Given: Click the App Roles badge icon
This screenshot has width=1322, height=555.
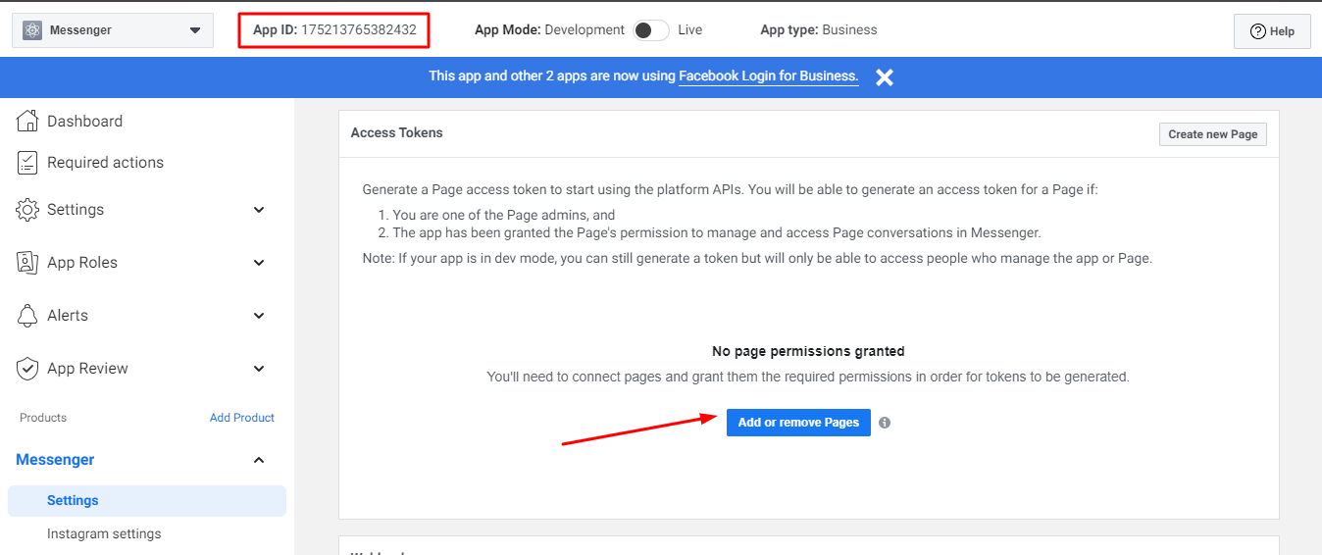Looking at the screenshot, I should [27, 263].
